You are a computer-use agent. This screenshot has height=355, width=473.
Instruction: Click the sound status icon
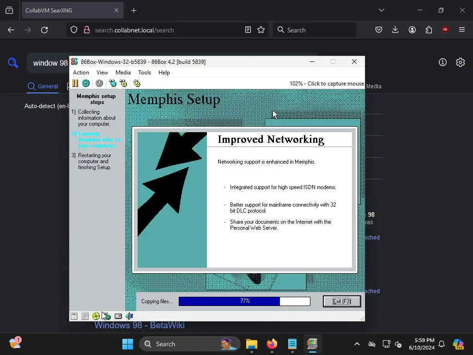129,316
